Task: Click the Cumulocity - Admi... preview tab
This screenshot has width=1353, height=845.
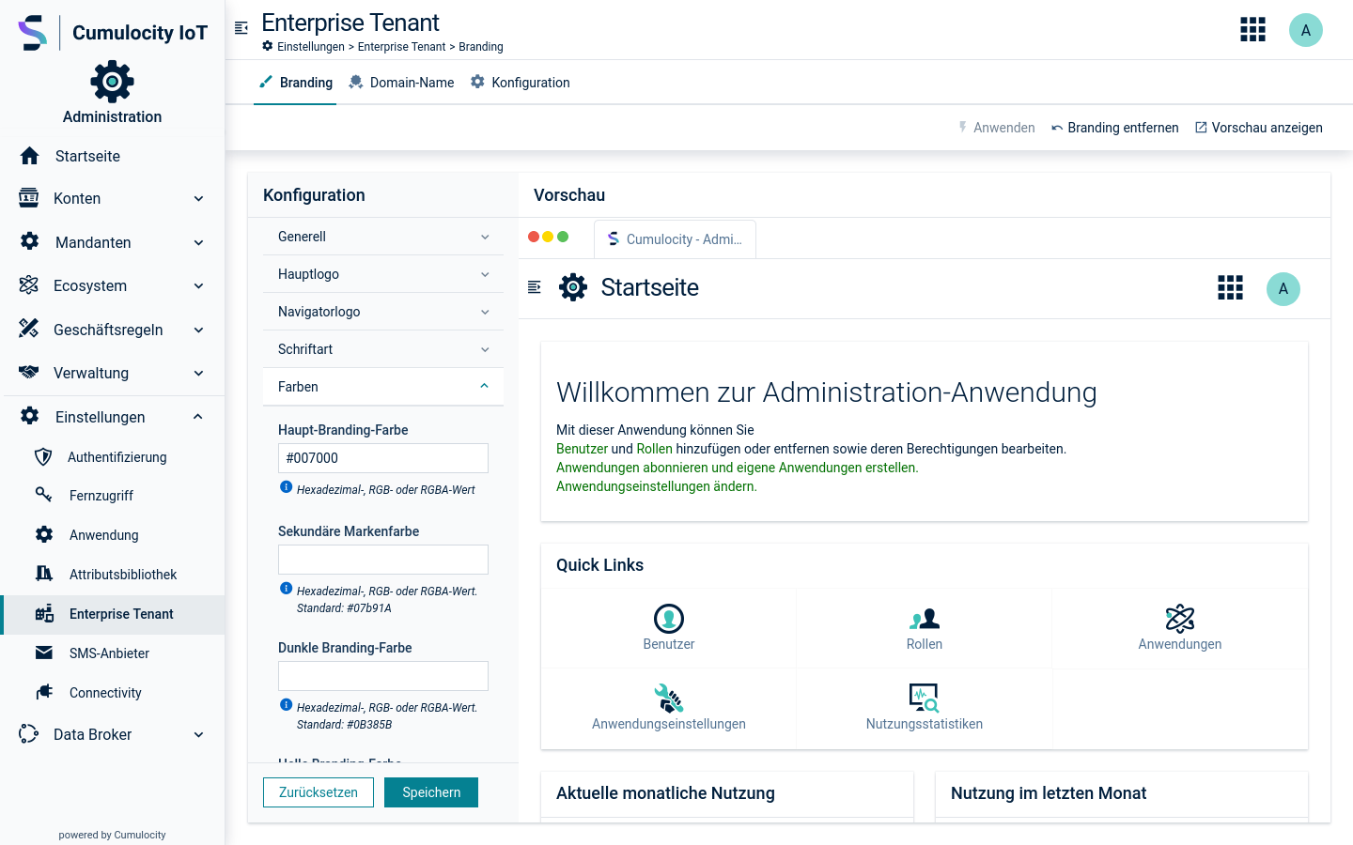Action: coord(675,239)
